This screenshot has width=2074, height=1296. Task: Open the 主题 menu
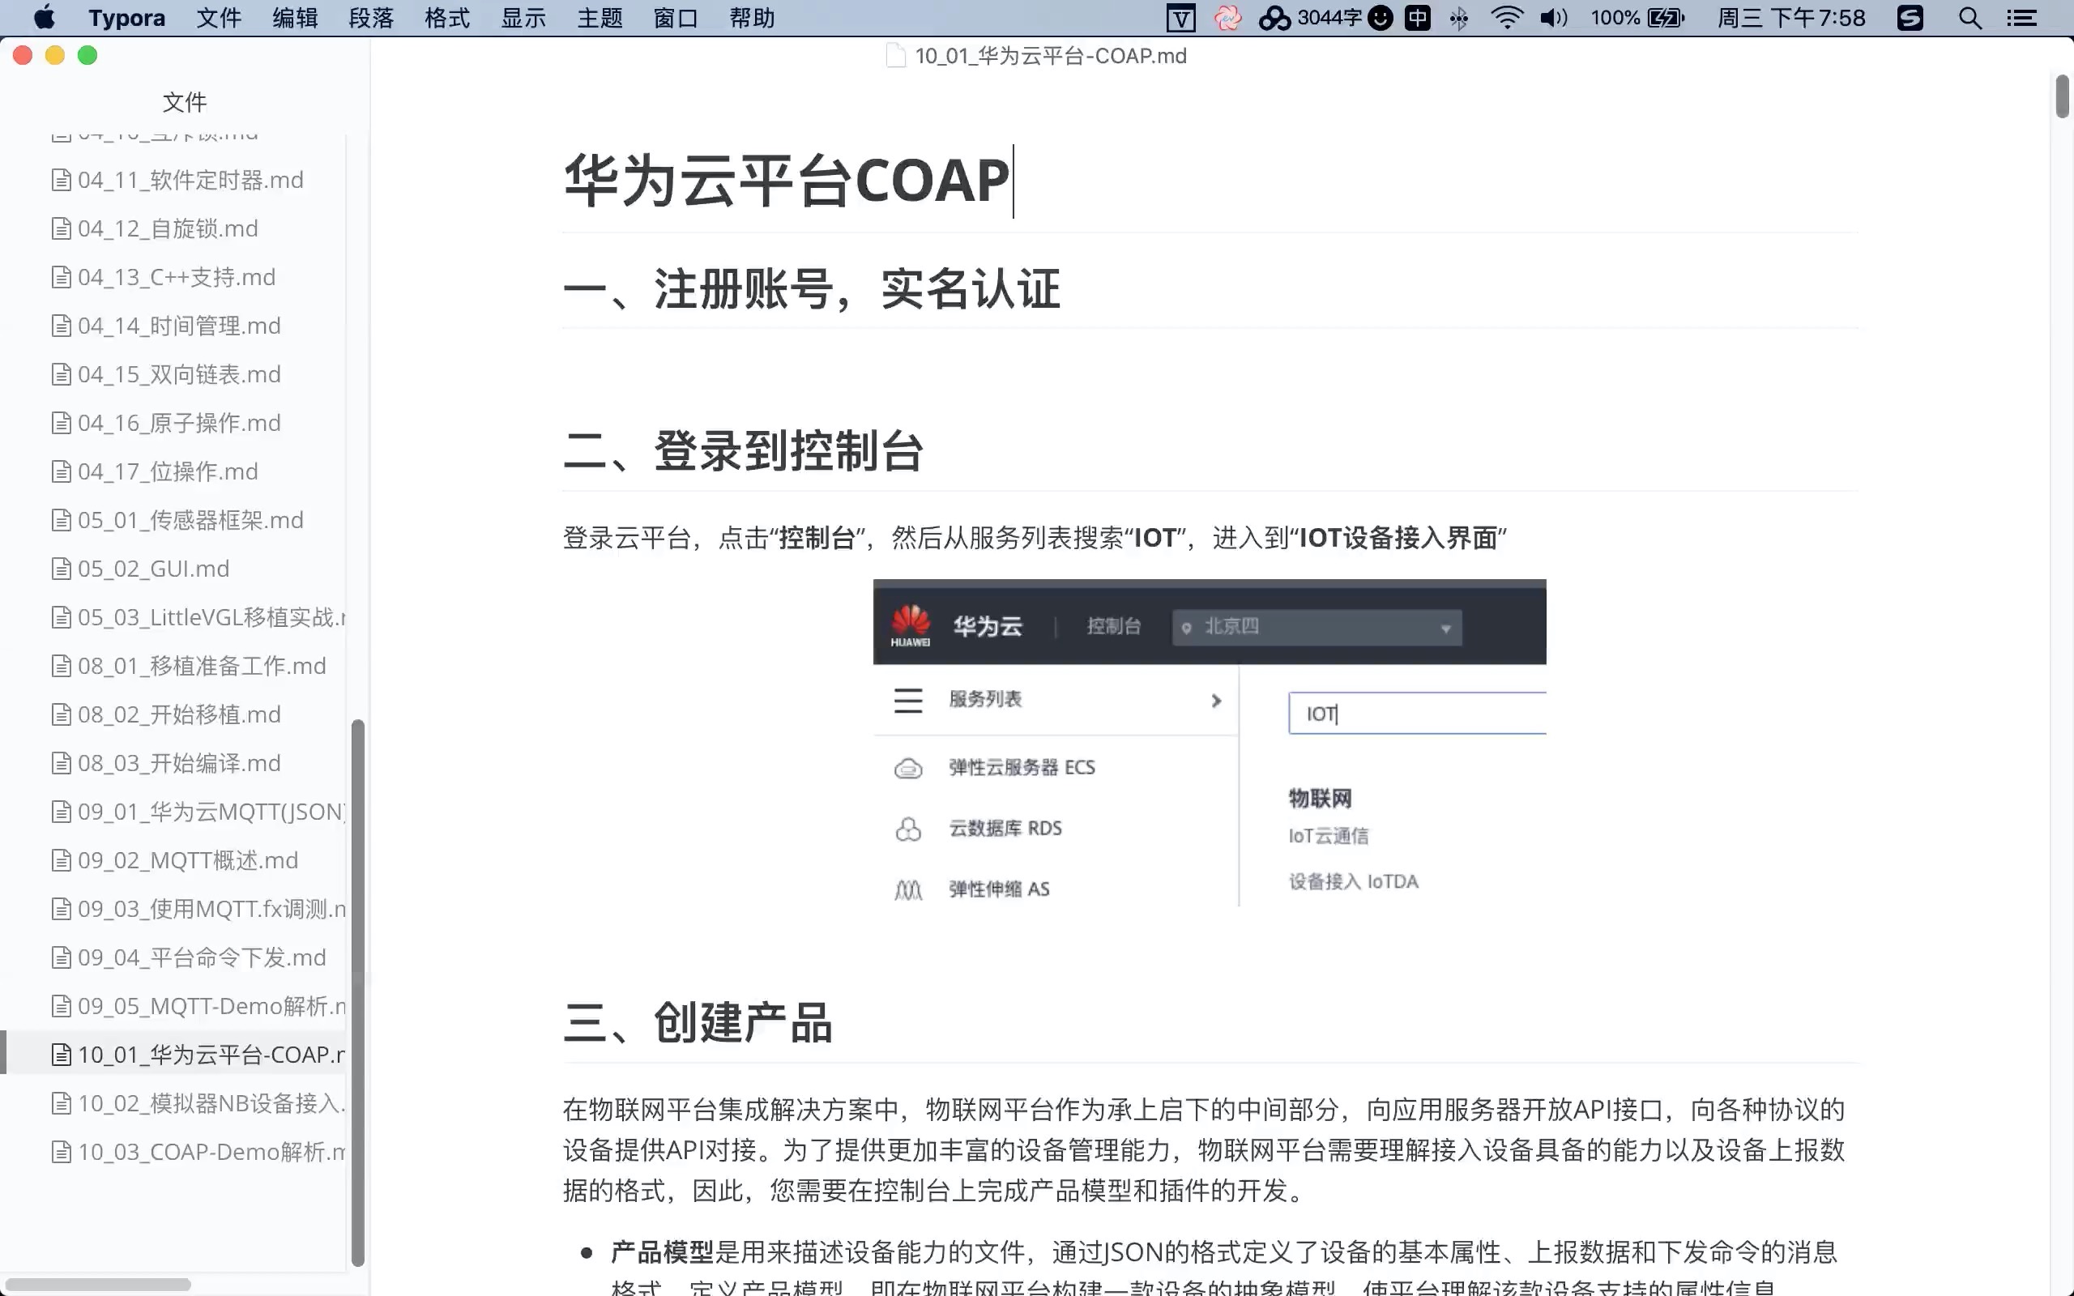[x=600, y=18]
